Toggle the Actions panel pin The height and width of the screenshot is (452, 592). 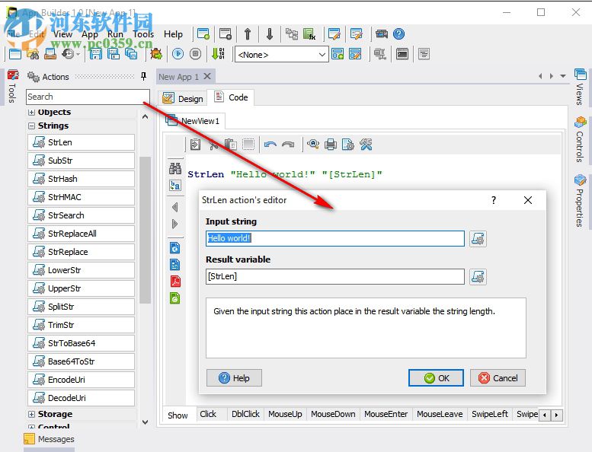[143, 77]
